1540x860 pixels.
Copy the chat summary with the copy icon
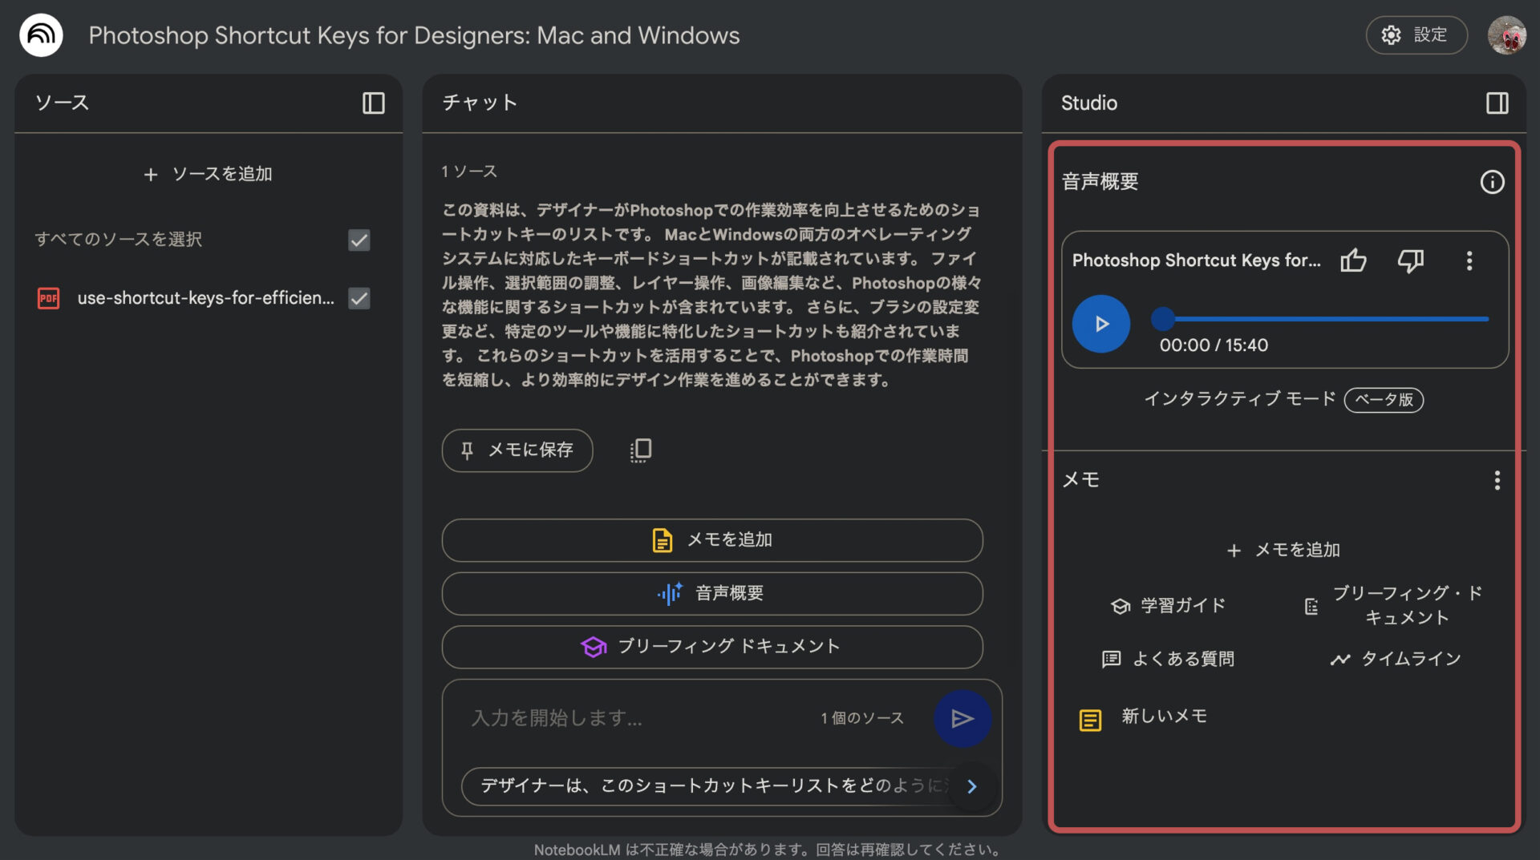pos(640,450)
